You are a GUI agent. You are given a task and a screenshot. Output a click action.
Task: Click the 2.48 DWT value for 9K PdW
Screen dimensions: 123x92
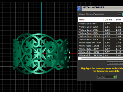(119, 43)
